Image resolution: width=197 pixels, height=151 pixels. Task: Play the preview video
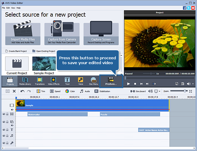[x=129, y=84]
